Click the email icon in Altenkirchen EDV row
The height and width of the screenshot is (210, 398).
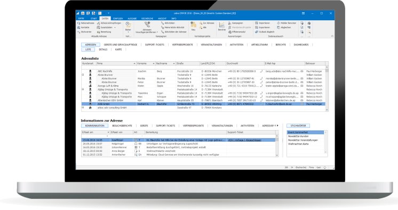[x=302, y=100]
